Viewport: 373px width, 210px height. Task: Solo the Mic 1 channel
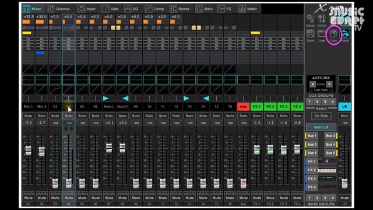(29, 116)
